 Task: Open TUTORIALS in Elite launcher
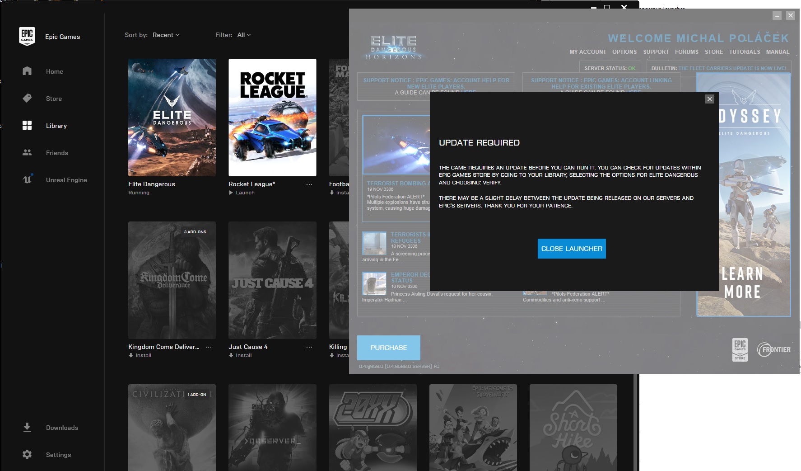point(745,52)
